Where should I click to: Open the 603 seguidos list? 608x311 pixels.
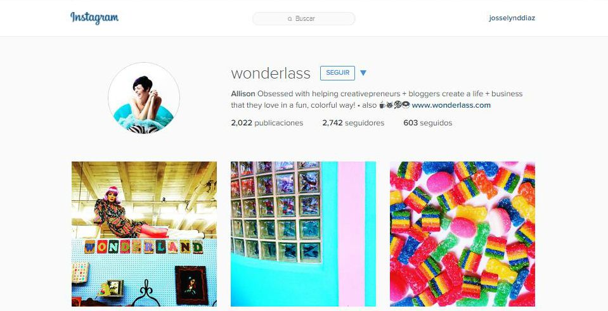pyautogui.click(x=428, y=123)
